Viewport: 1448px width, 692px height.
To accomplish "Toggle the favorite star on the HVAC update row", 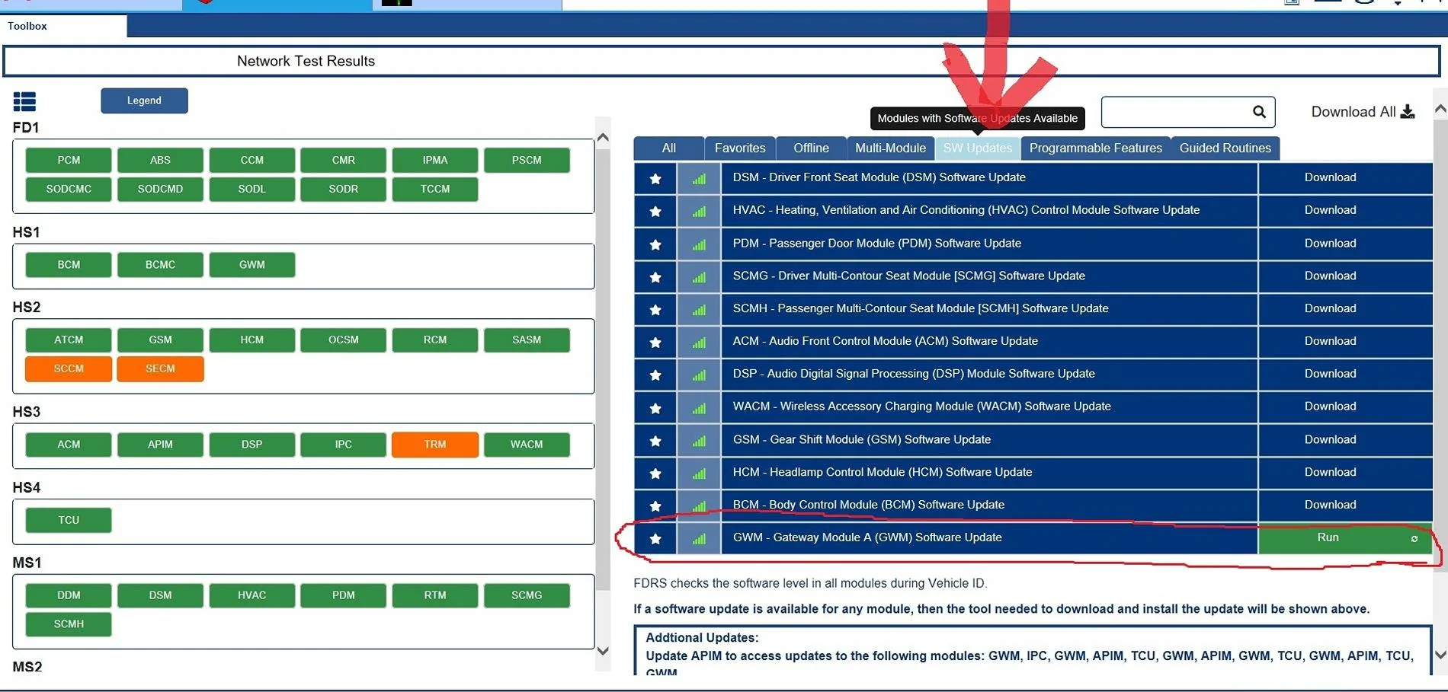I will click(655, 211).
